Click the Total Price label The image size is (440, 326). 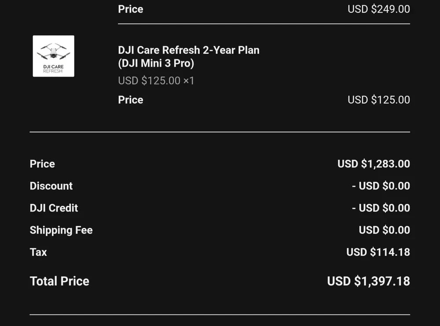[59, 281]
